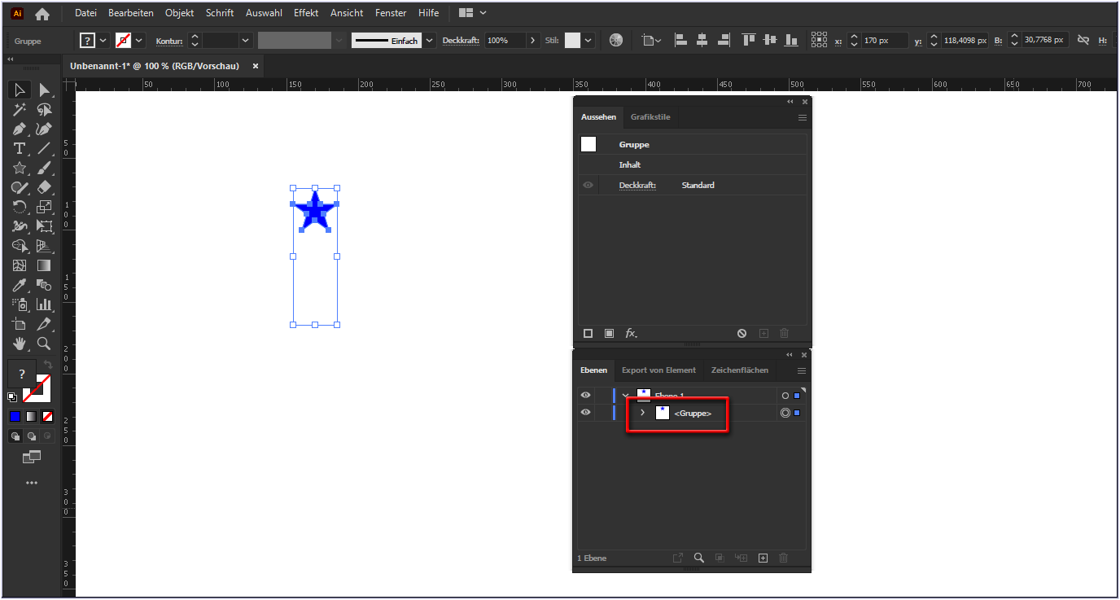Switch to the Grafikstile tab
This screenshot has height=600, width=1120.
pyautogui.click(x=650, y=117)
